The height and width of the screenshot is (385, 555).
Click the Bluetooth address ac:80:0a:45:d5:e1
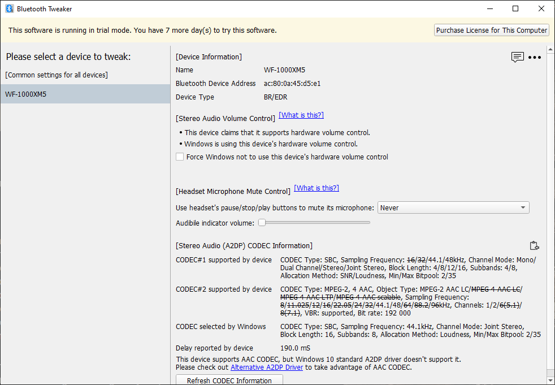[x=292, y=84]
